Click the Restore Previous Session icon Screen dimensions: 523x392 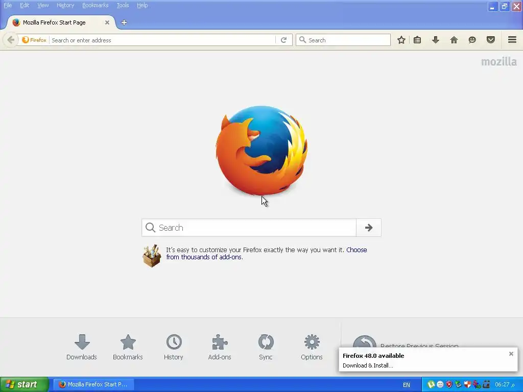(364, 342)
